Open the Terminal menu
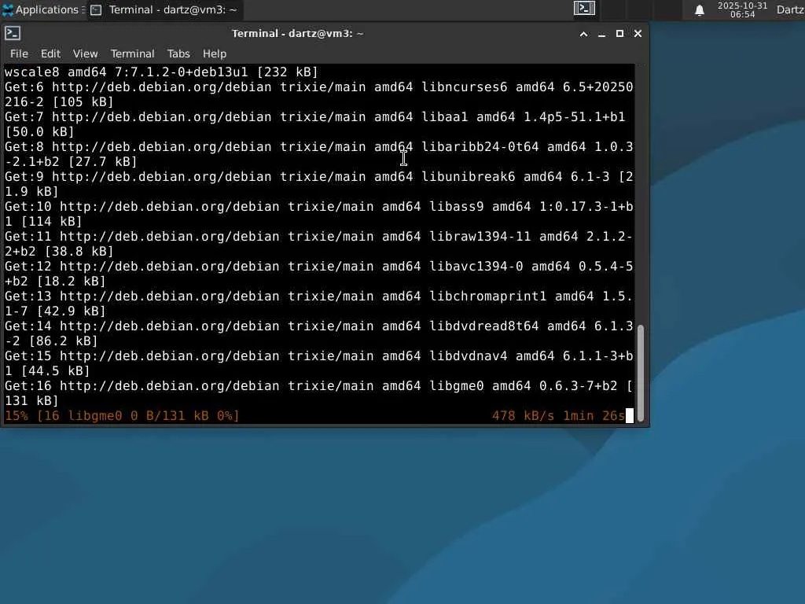Screen dimensions: 805x604 point(132,53)
